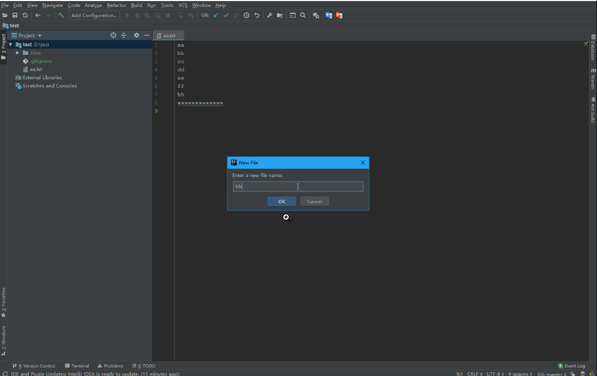Image resolution: width=597 pixels, height=376 pixels.
Task: Toggle tool window buttons at status bar left
Action: 5,374
